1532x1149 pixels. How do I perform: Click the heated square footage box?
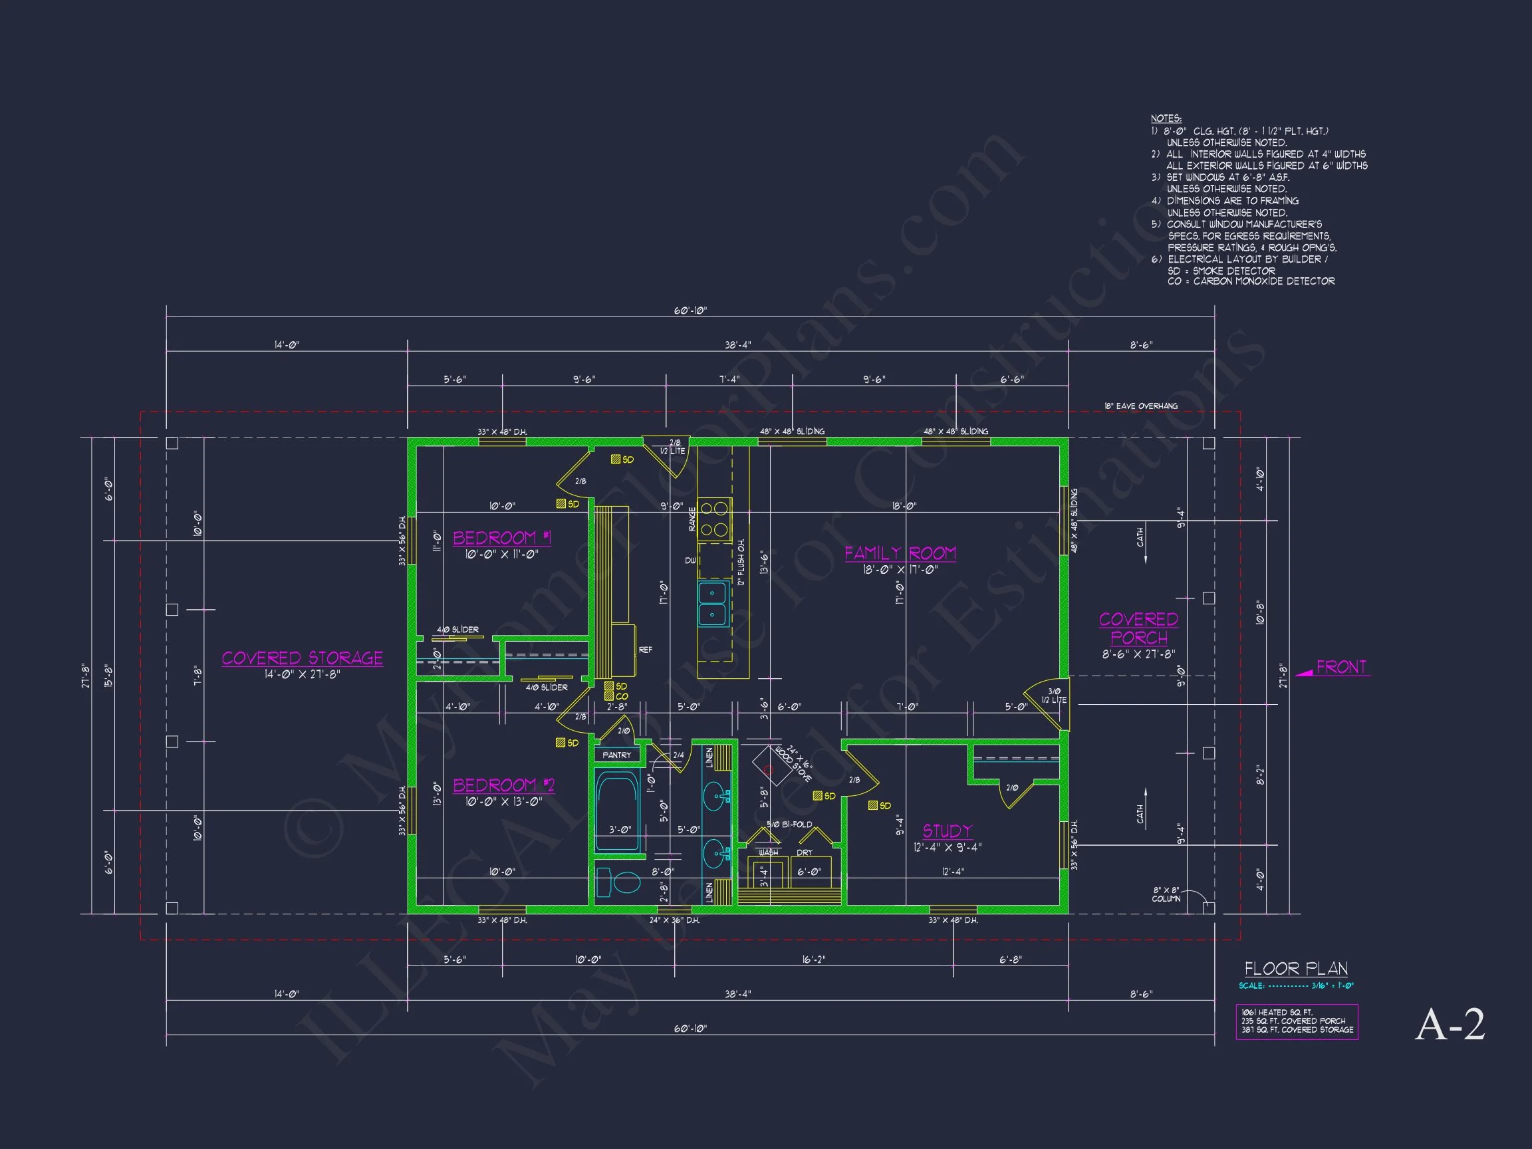tap(1297, 1021)
